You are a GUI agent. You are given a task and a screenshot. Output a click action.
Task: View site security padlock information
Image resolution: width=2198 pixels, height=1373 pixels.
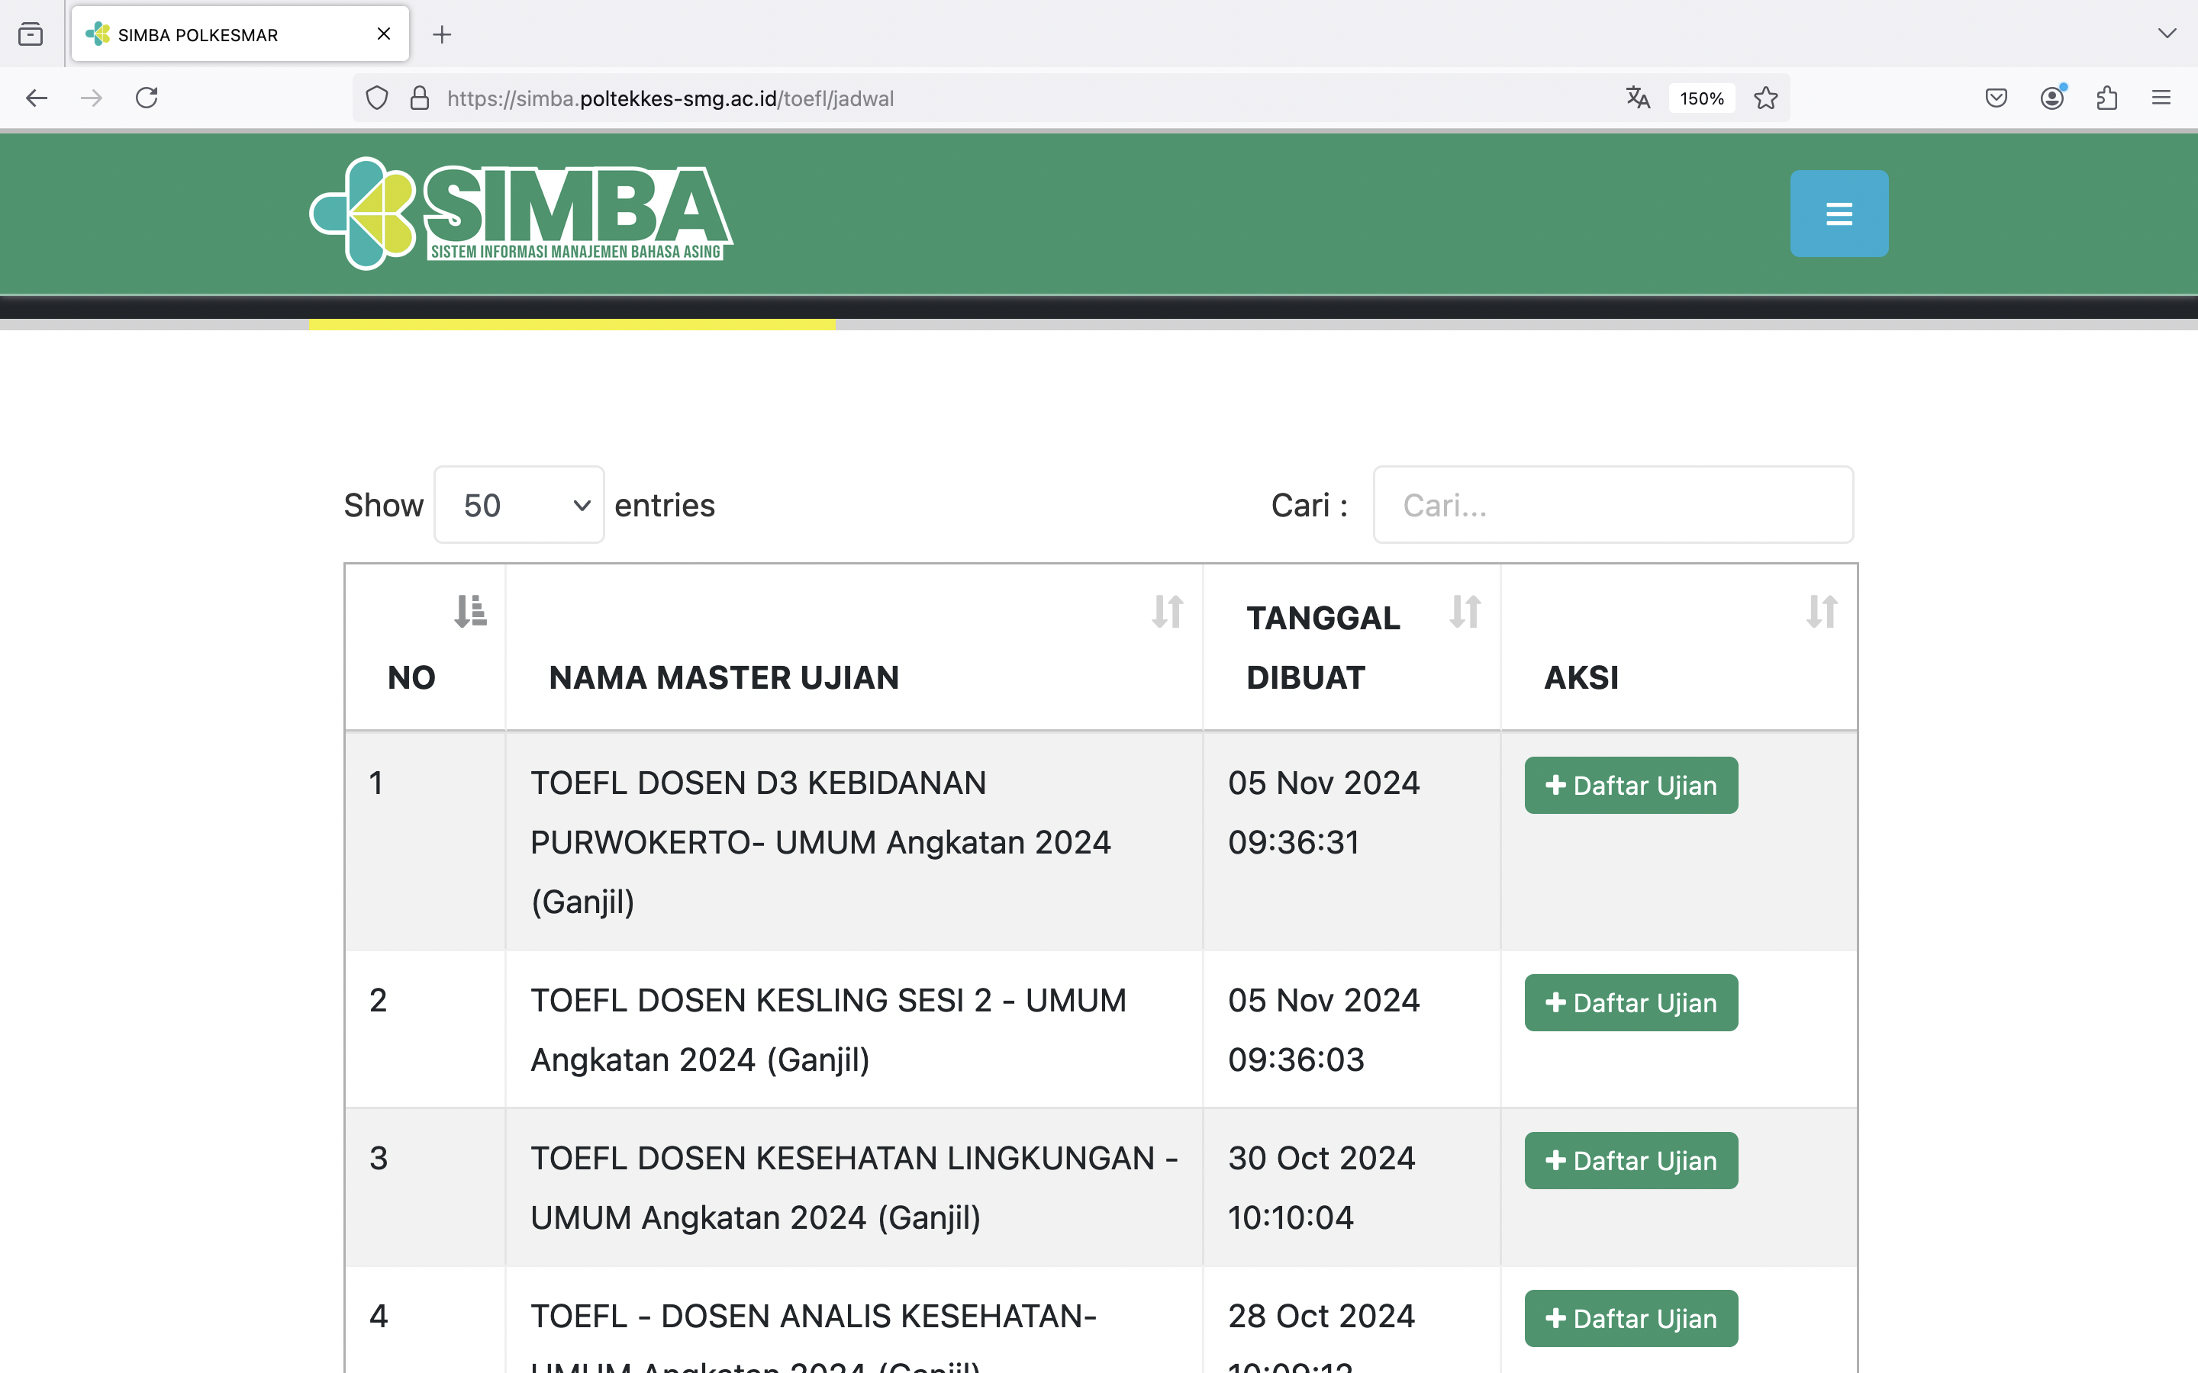[420, 98]
